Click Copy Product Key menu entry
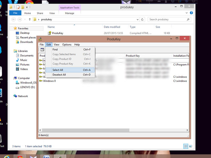211x158 pixels. click(70, 64)
